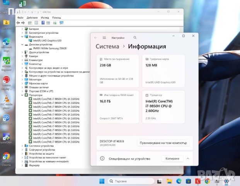
Task: Collapse Спецификации на устройство section chevron
Action: tap(188, 158)
